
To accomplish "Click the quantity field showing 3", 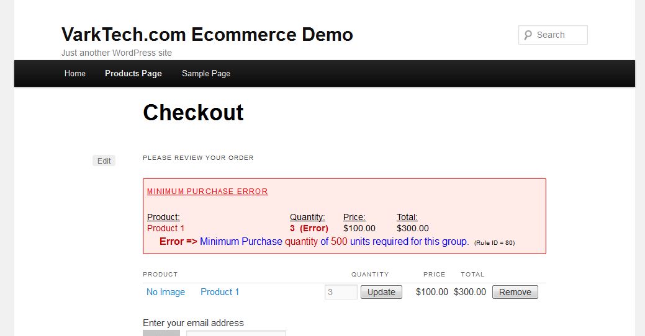I will (341, 292).
